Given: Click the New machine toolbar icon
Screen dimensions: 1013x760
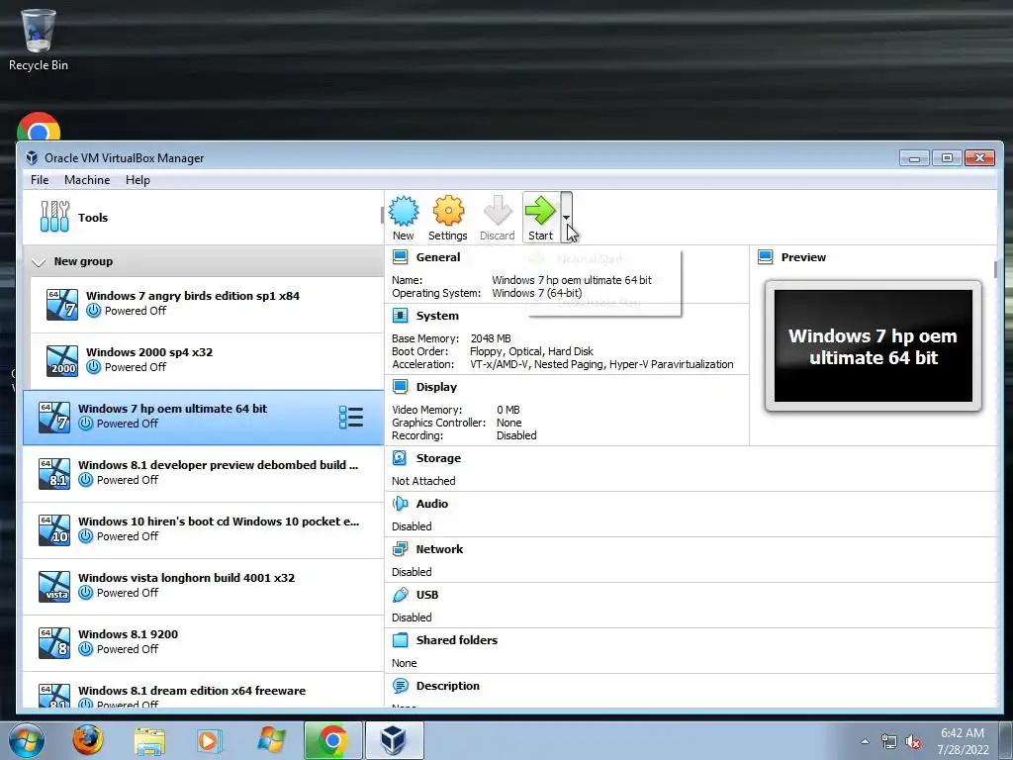Looking at the screenshot, I should point(404,218).
